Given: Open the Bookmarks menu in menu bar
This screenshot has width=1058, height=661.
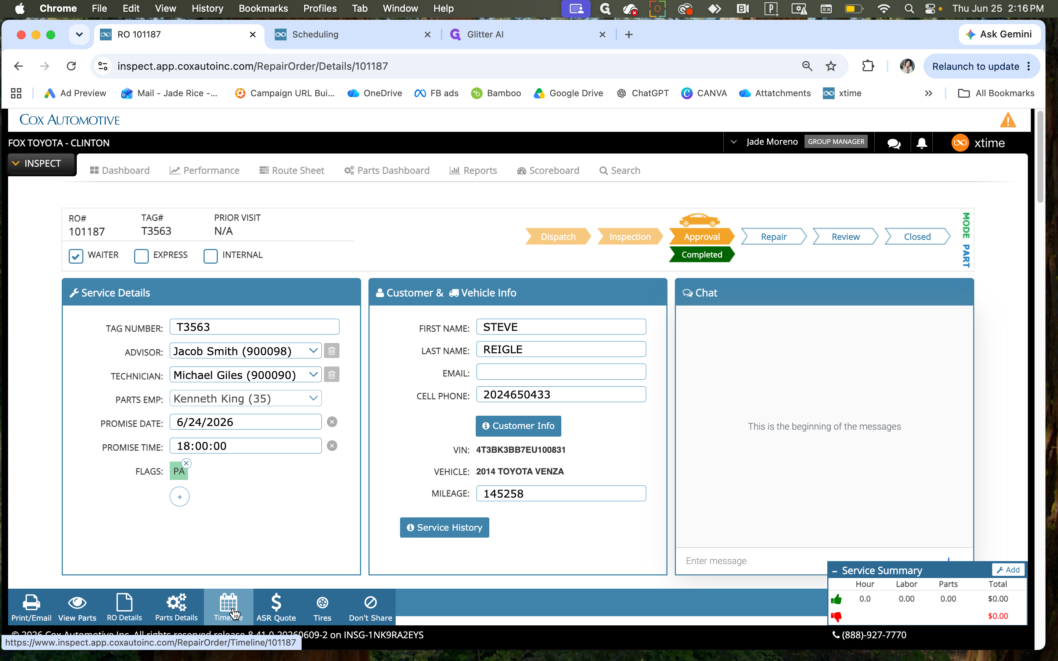Looking at the screenshot, I should pos(263,8).
